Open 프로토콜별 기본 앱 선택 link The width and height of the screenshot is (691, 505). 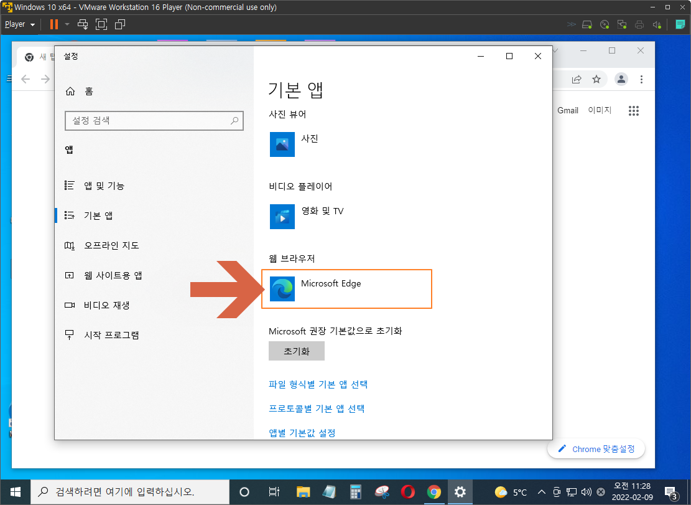[x=317, y=408]
